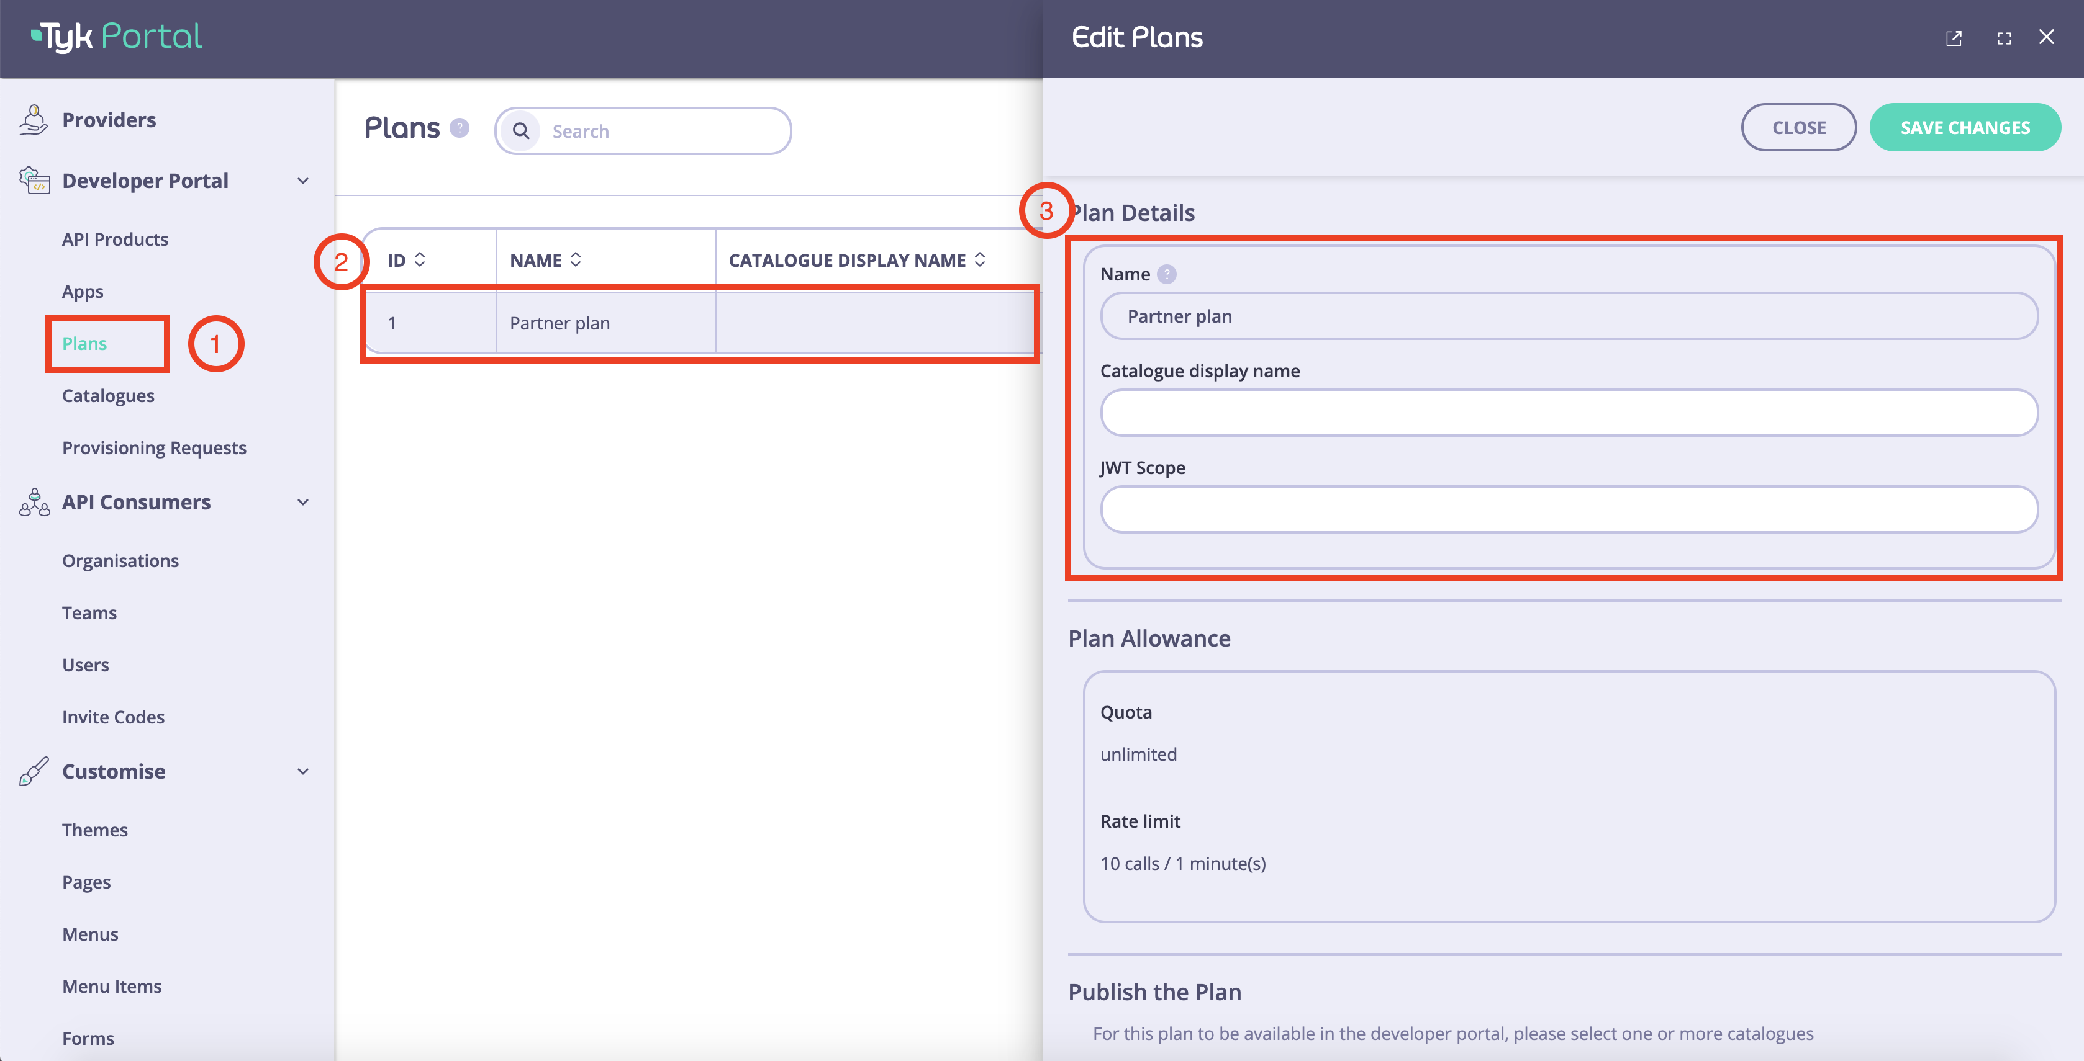Click the Catalogue display name input field

tap(1568, 411)
